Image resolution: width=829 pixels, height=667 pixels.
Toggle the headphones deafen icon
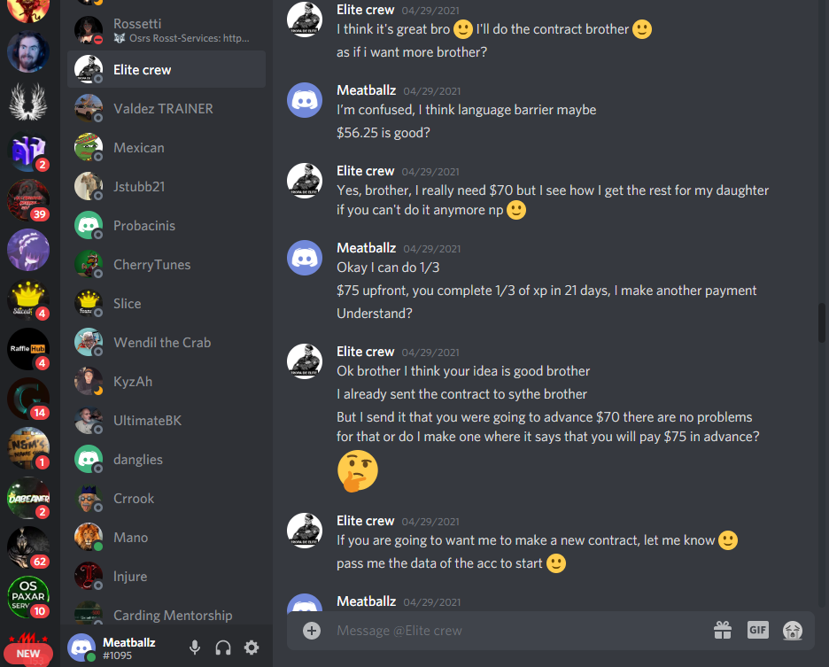(223, 648)
